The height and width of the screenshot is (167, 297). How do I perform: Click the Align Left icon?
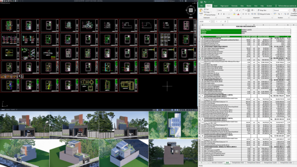coord(243,14)
